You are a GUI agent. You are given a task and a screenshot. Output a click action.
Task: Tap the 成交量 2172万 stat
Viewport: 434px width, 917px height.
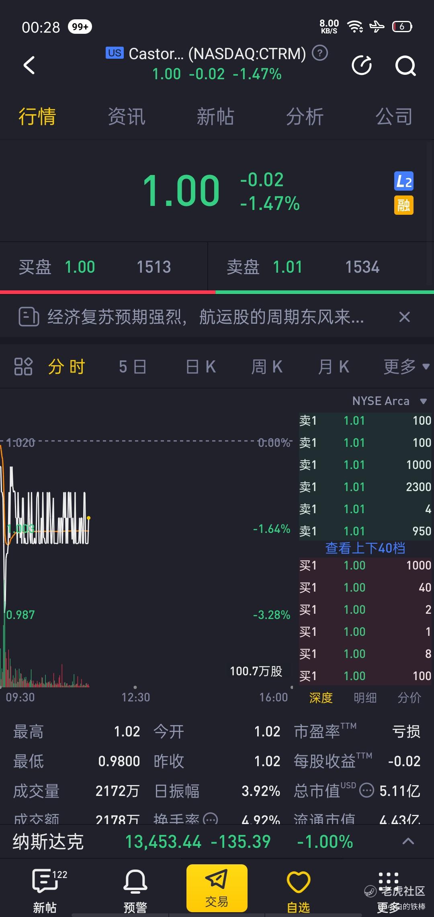76,791
